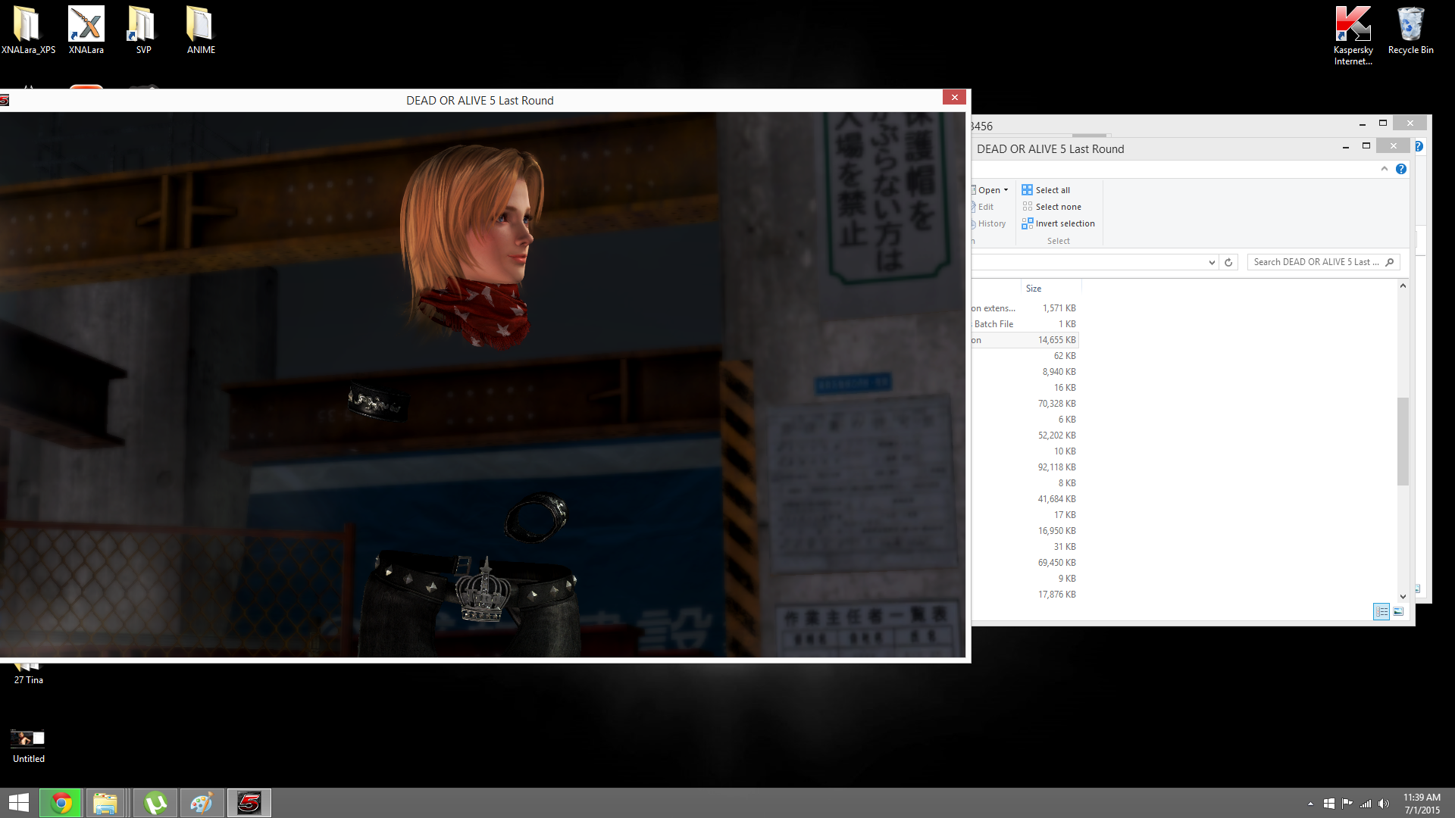Image resolution: width=1455 pixels, height=818 pixels.
Task: Switch to large icons view toggle
Action: 1398,611
